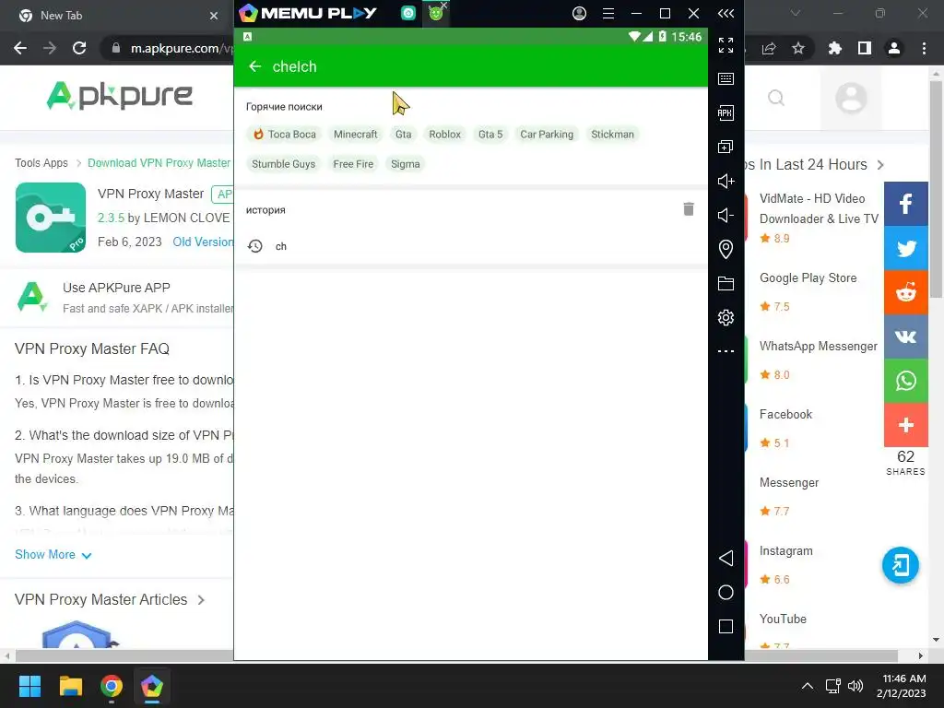Viewport: 944px width, 708px height.
Task: Expand Last 24 Hours list chevron
Action: [x=880, y=165]
